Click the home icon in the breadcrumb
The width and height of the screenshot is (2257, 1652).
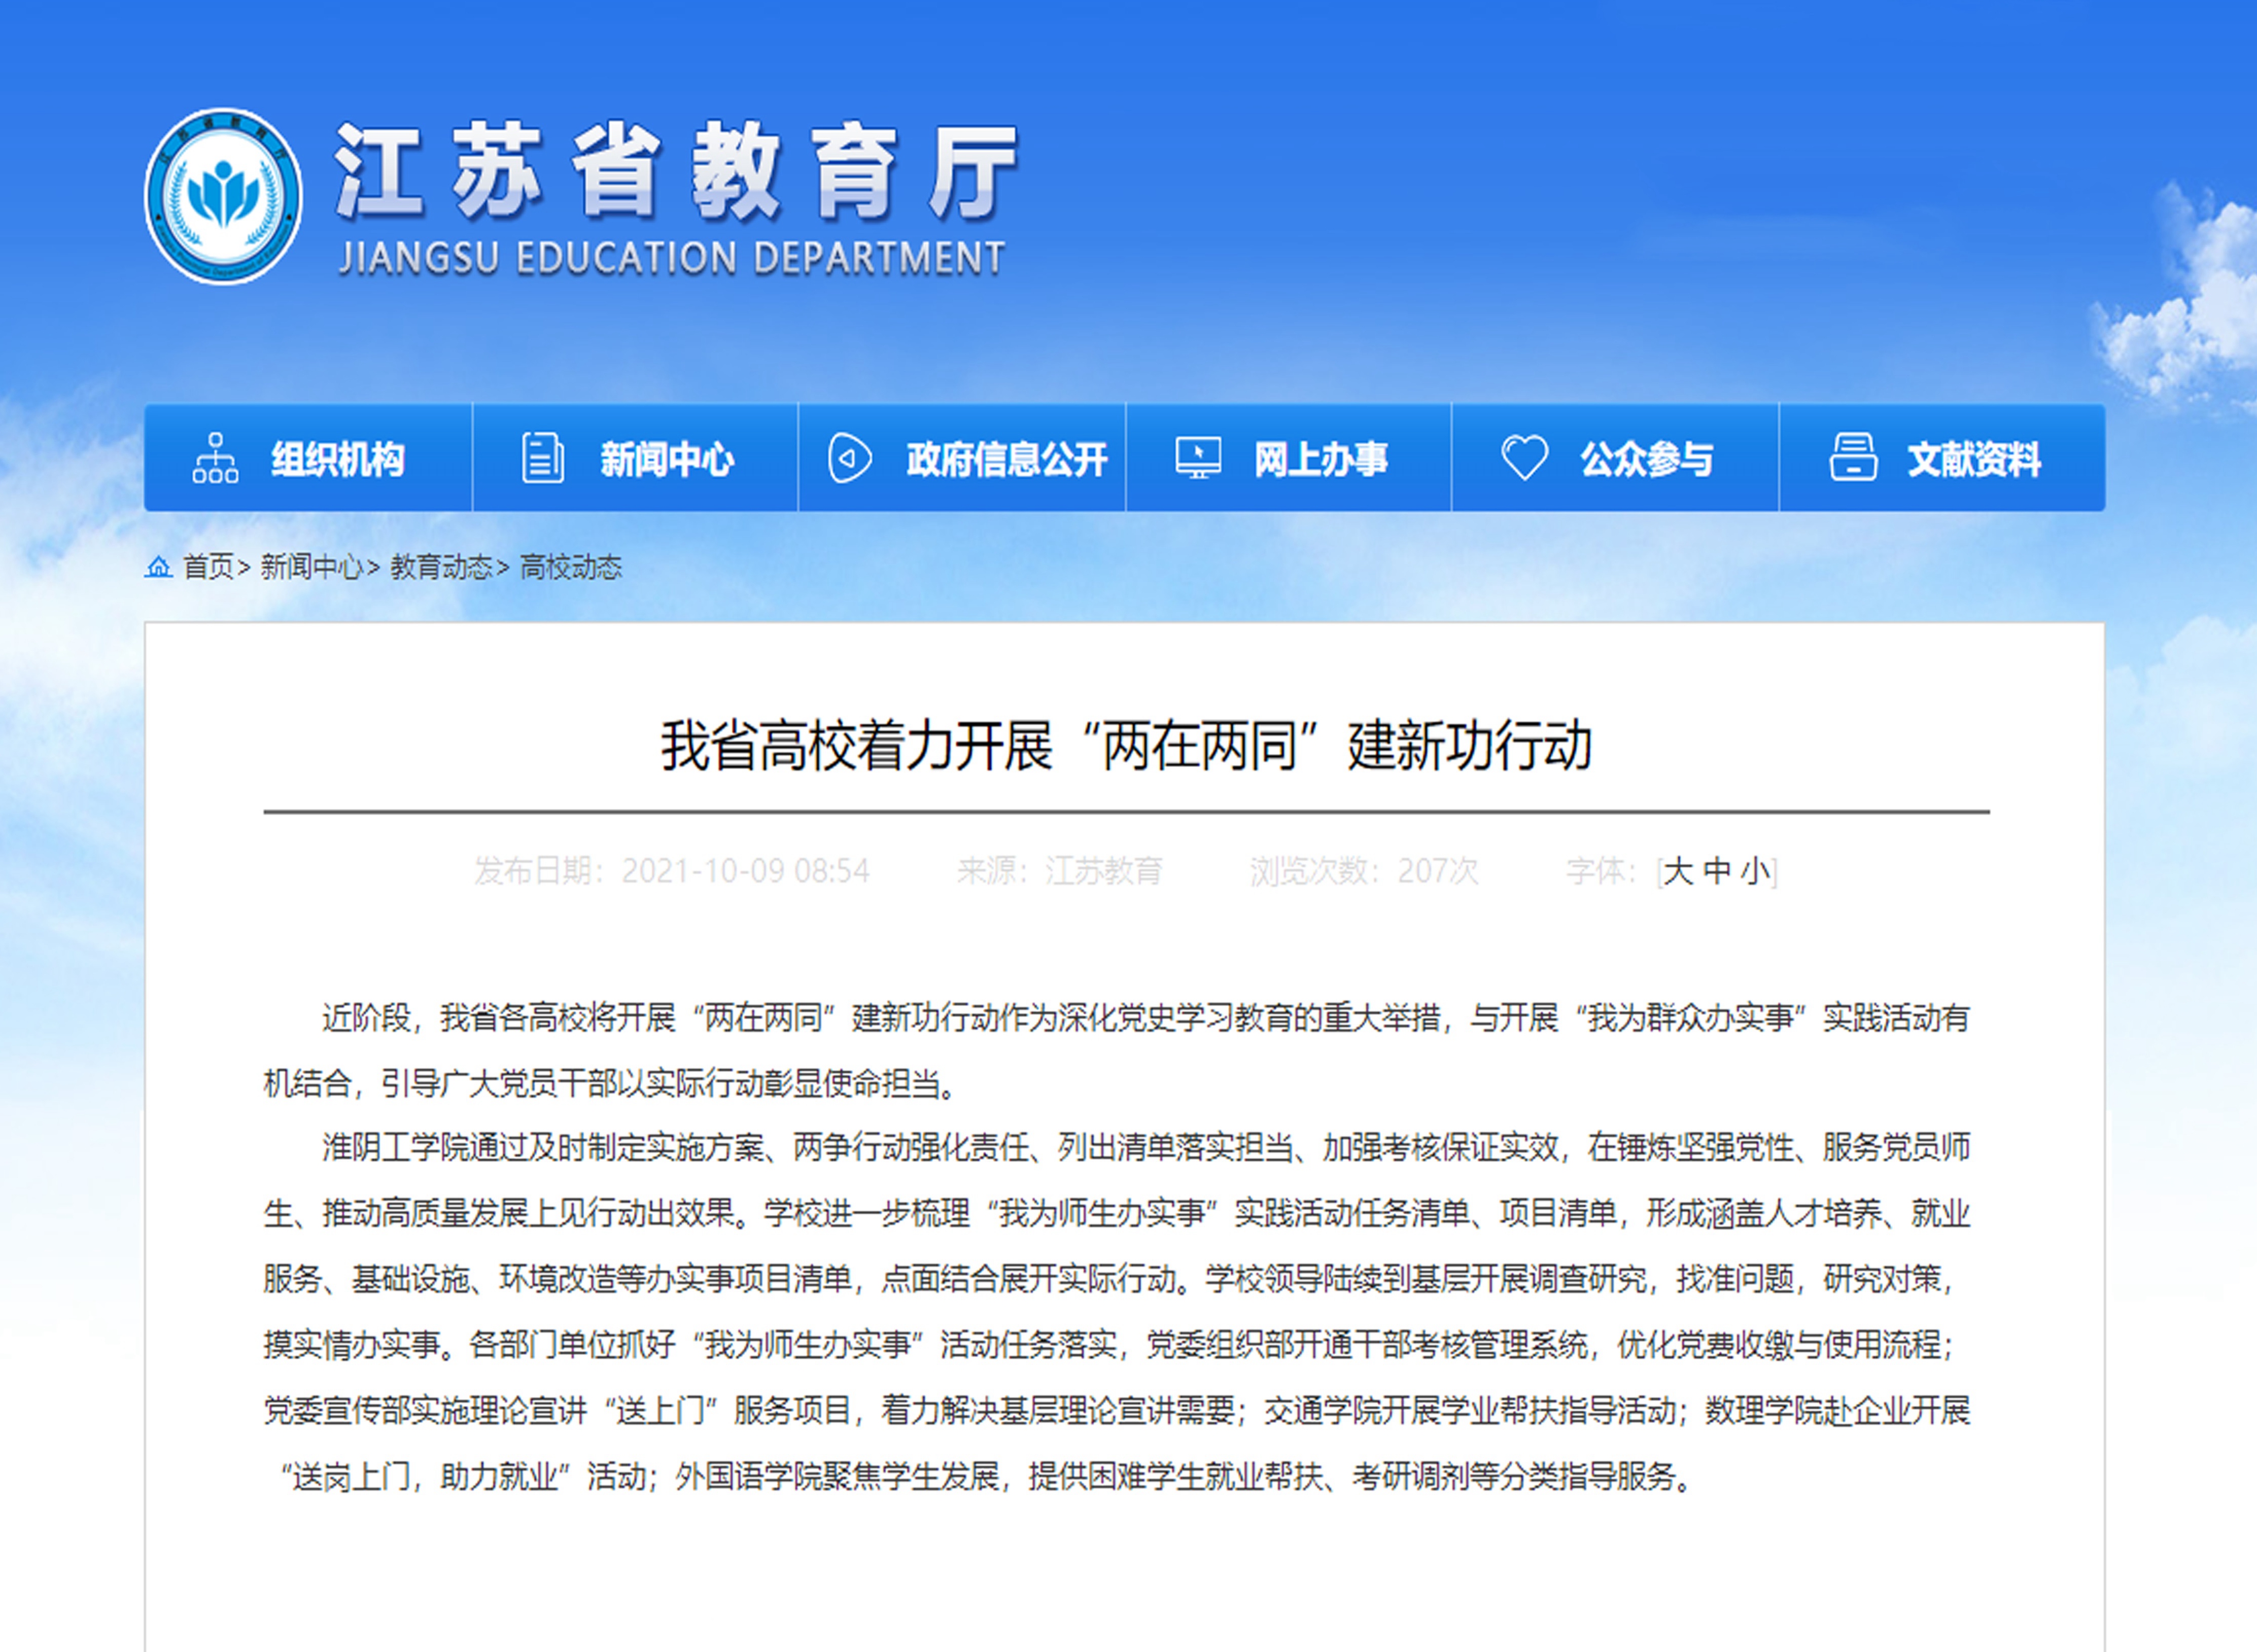158,567
